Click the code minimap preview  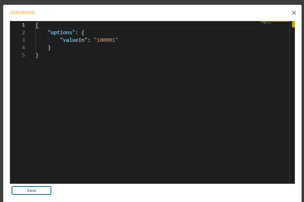pyautogui.click(x=275, y=23)
